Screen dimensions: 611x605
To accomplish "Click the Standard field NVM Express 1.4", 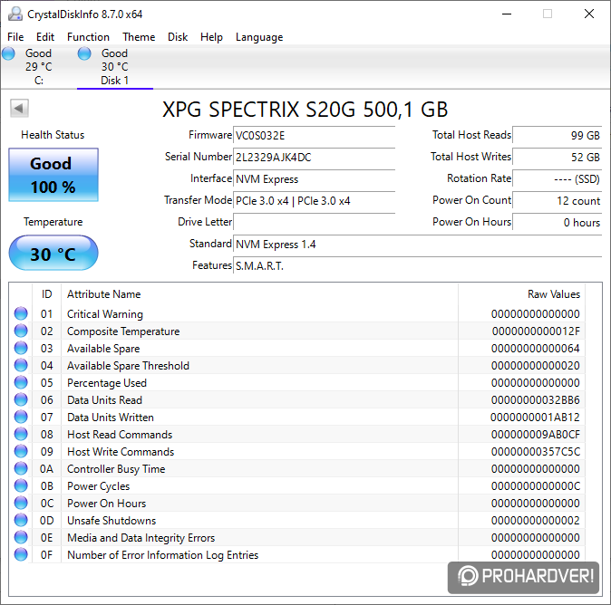I will click(418, 245).
